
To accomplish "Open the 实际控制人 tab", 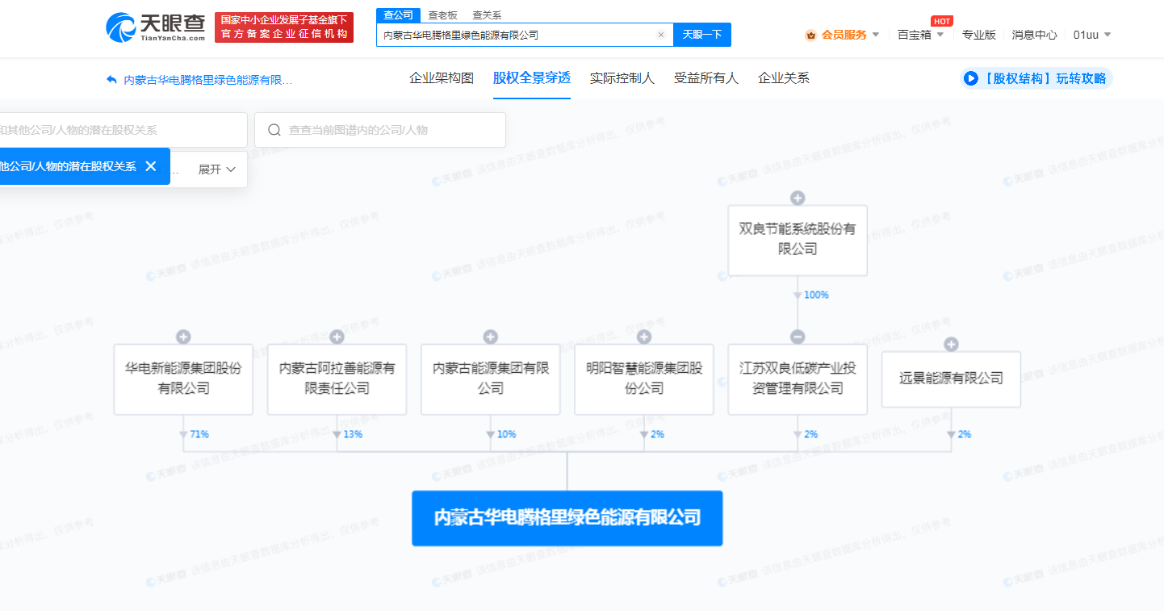I will point(622,78).
